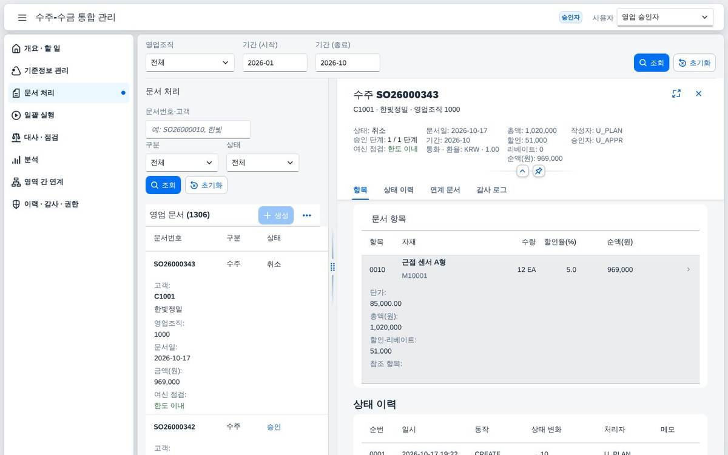Close the SO26000343 detail panel
The height and width of the screenshot is (455, 728).
click(x=698, y=93)
